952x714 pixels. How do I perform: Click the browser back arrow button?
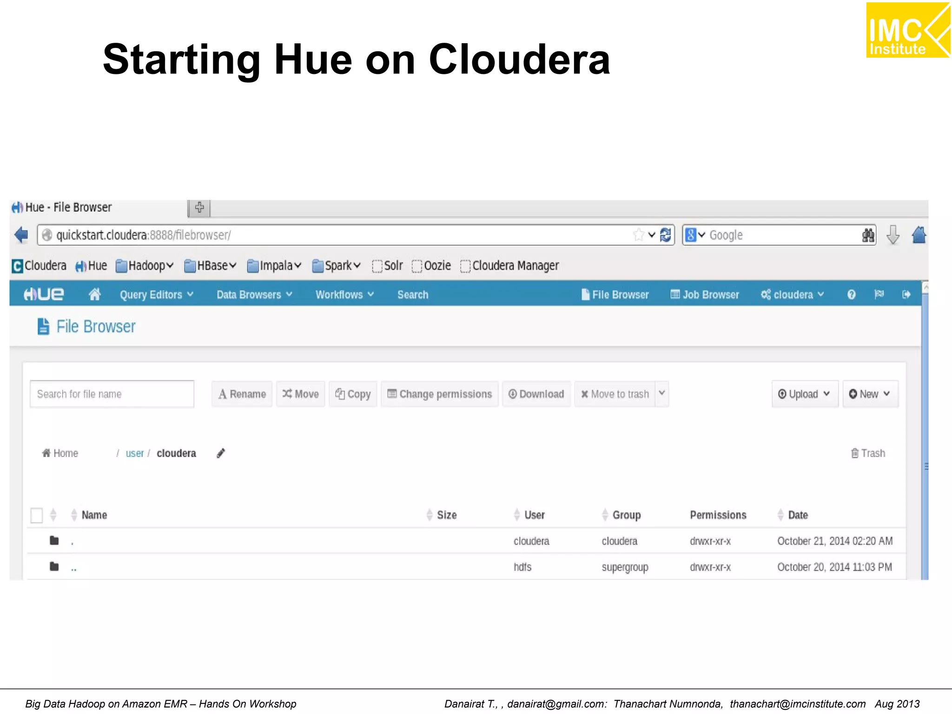(x=21, y=235)
